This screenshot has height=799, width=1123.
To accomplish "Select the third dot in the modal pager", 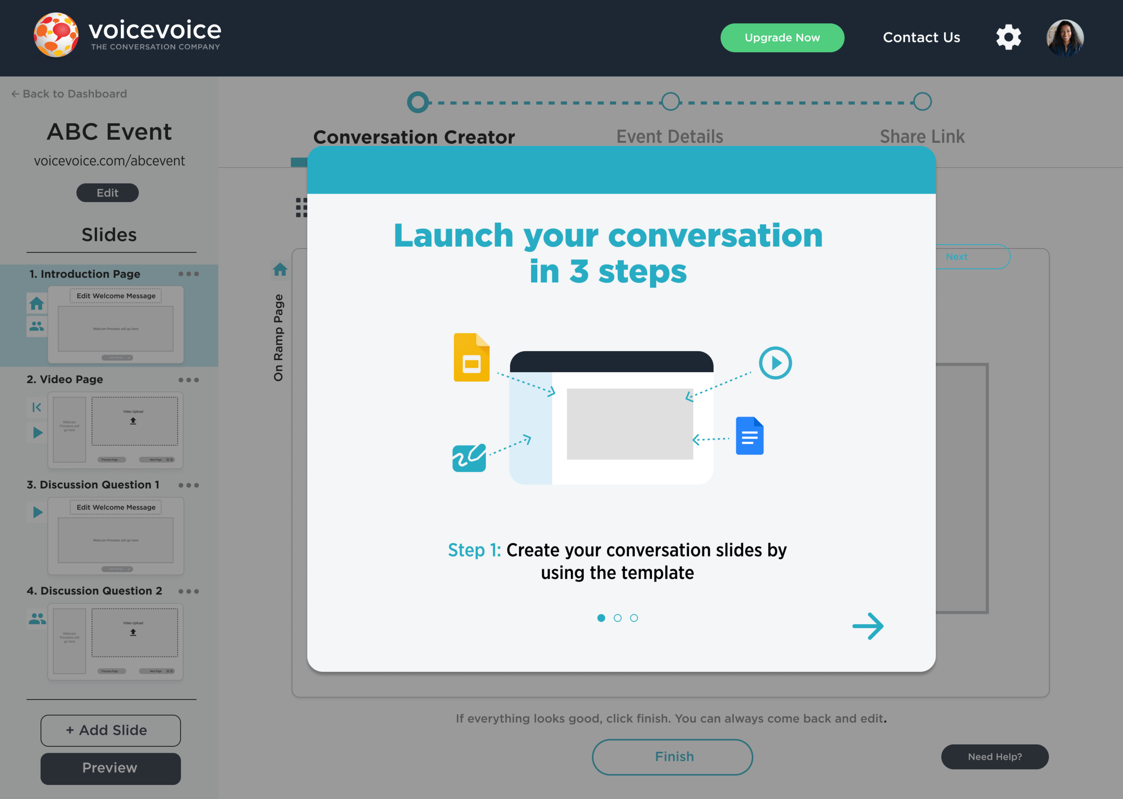I will [634, 618].
